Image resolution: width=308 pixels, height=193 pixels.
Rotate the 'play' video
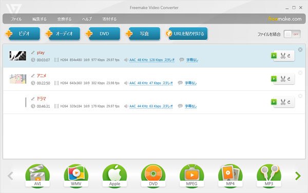[288, 56]
